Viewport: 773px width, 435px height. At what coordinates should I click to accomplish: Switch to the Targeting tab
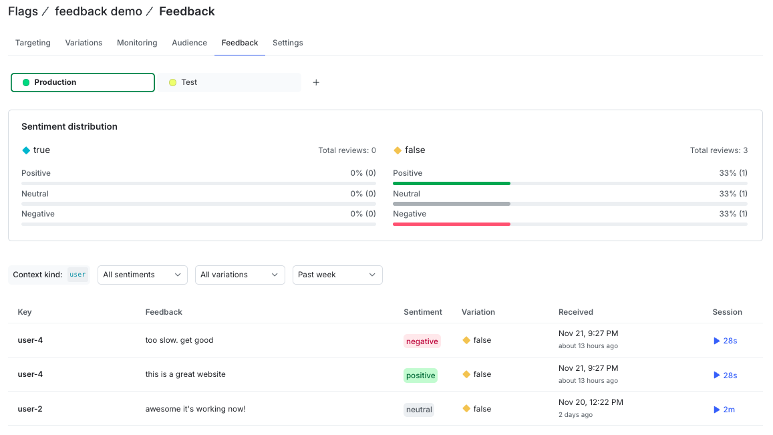coord(32,43)
